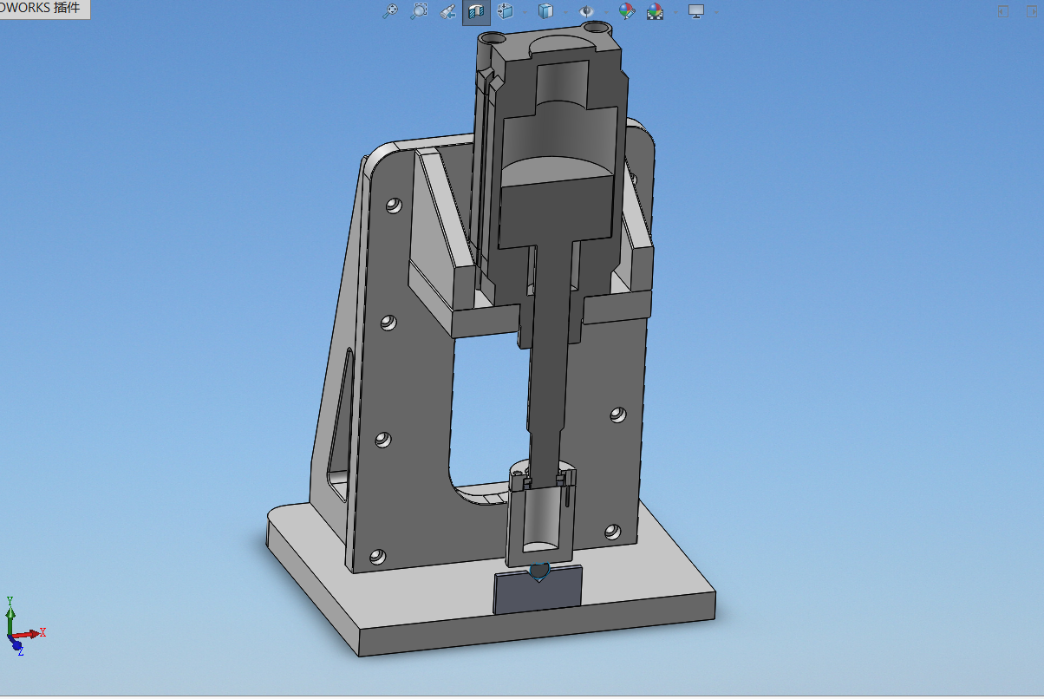Click the collapse-left panel arrow button
1044x699 pixels.
click(1003, 11)
